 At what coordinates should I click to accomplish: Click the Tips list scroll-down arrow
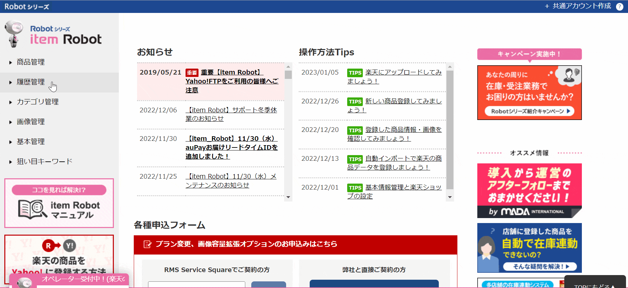[450, 197]
